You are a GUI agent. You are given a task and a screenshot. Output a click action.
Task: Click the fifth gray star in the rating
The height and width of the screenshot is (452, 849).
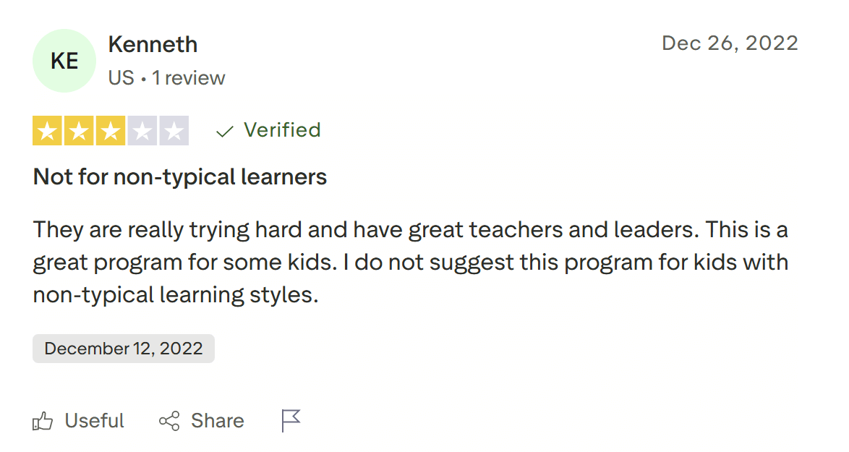pyautogui.click(x=172, y=130)
